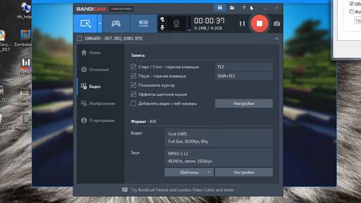Click the lock icon in title bar

point(220,8)
